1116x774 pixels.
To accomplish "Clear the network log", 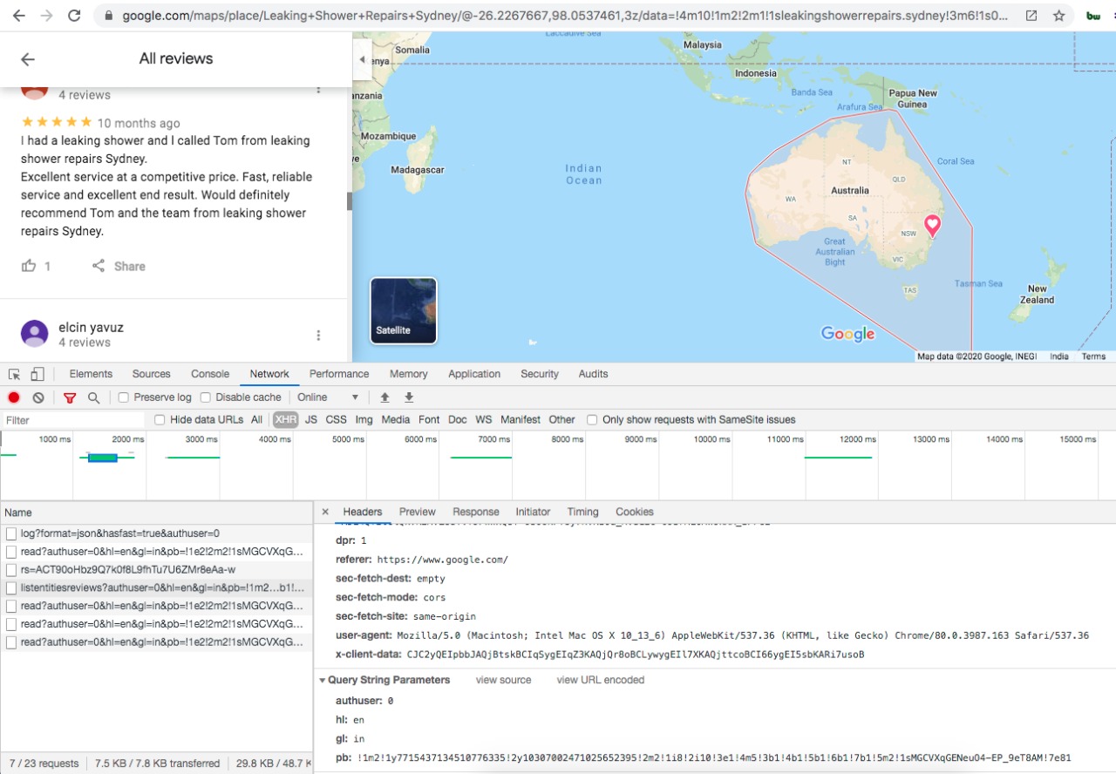I will [x=38, y=397].
